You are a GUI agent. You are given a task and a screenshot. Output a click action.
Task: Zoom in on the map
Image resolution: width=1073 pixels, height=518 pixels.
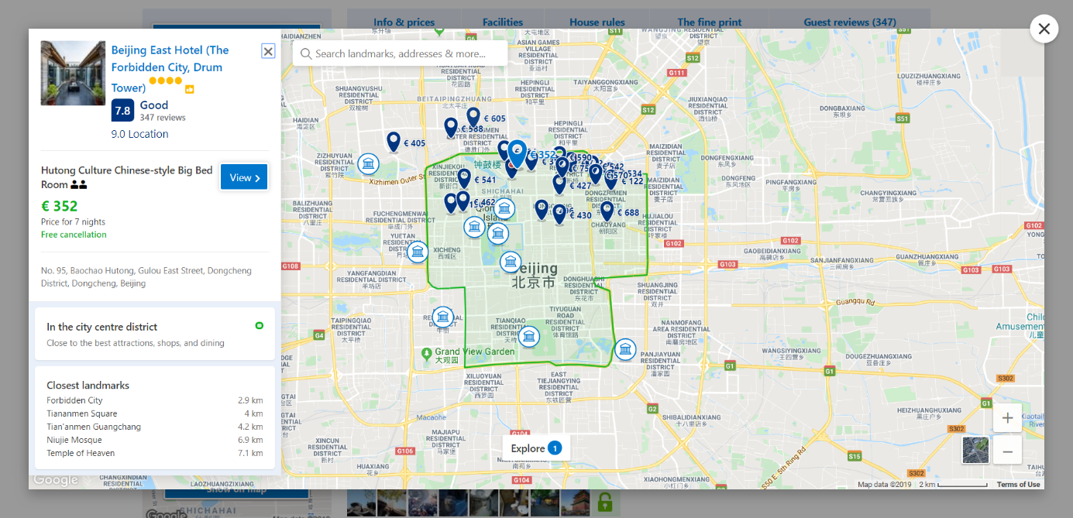[x=1007, y=418]
